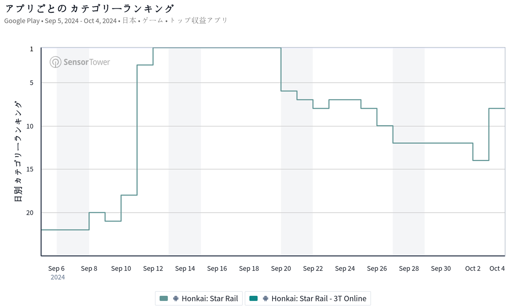Click the 2024 year label under Sep 6
Image resolution: width=513 pixels, height=307 pixels.
(x=58, y=277)
